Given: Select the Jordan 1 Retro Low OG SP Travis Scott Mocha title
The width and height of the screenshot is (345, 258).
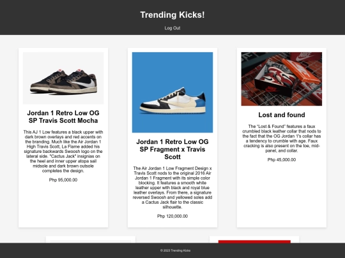Looking at the screenshot, I should tap(63, 117).
